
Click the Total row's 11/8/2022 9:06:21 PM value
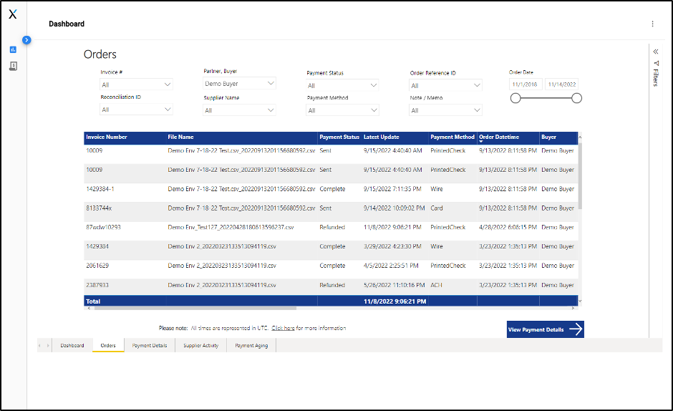(x=395, y=301)
